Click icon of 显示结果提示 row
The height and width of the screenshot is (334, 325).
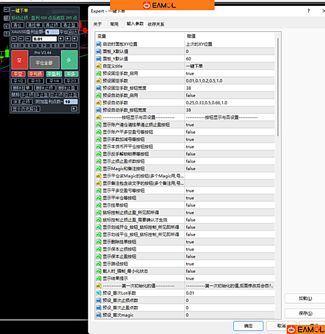pyautogui.click(x=98, y=279)
